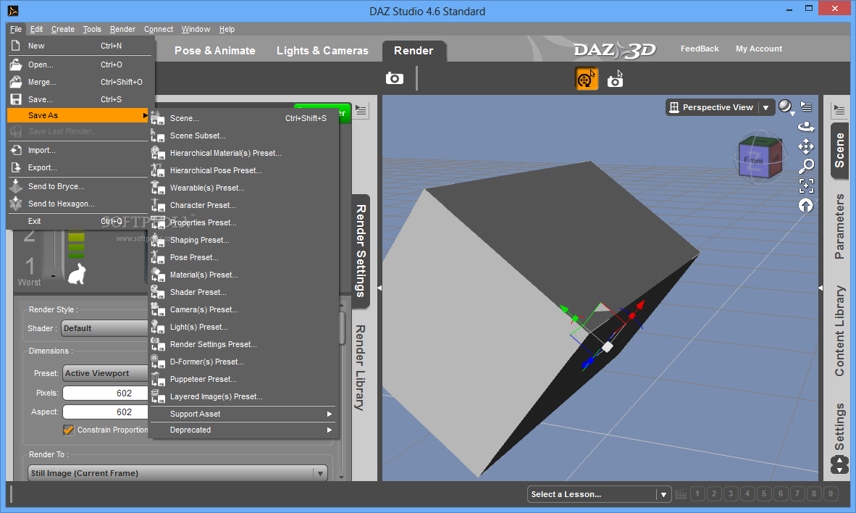Viewport: 856px width, 513px height.
Task: Open the Active Viewport preset dropdown
Action: (105, 373)
